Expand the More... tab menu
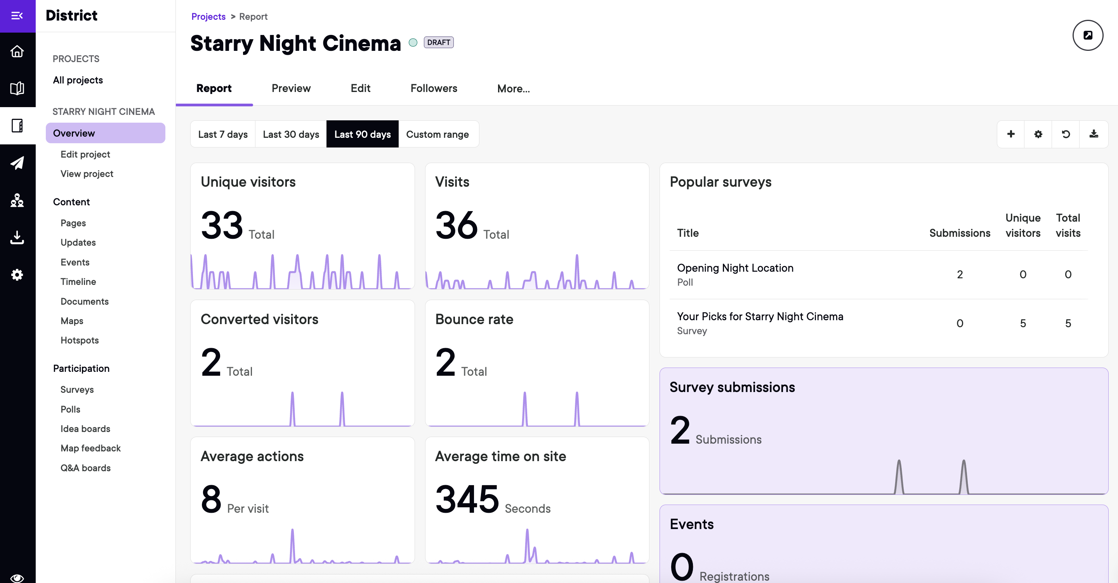 coord(513,88)
